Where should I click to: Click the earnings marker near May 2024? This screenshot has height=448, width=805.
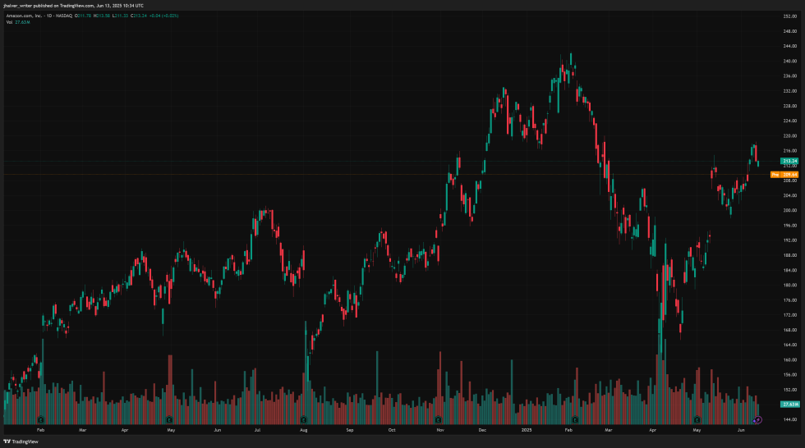[x=168, y=419]
